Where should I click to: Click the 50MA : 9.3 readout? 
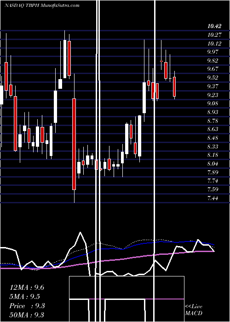(x=27, y=315)
